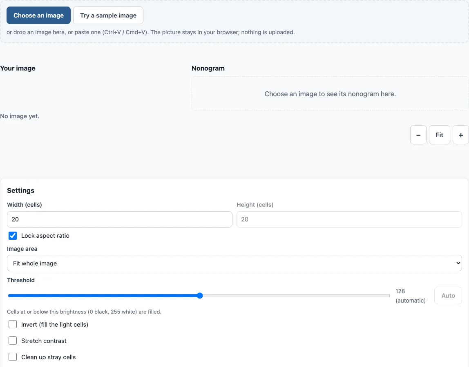Screen dimensions: 469x367
Task: Click the Choose an image button
Action: pyautogui.click(x=38, y=15)
